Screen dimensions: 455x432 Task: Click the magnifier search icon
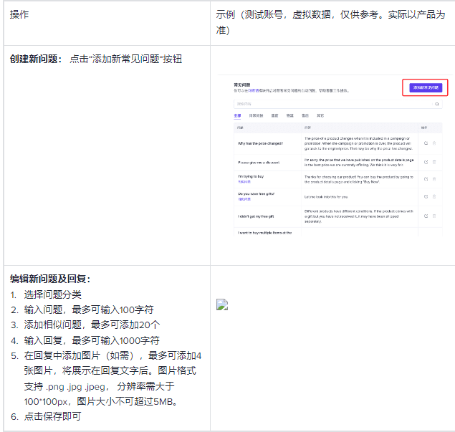pos(436,104)
